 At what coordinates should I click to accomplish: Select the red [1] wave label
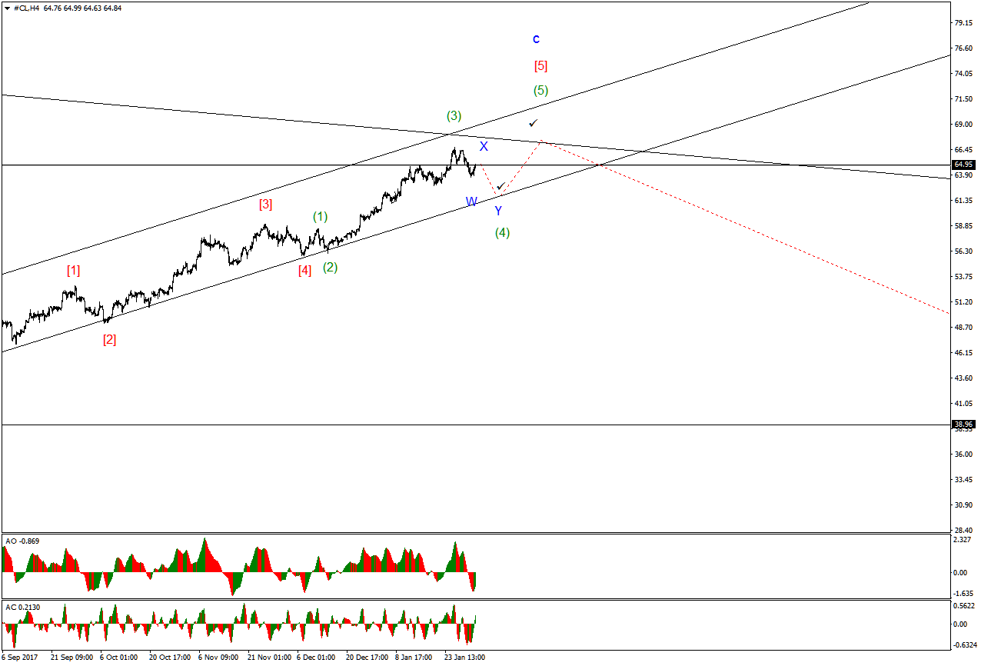point(73,270)
